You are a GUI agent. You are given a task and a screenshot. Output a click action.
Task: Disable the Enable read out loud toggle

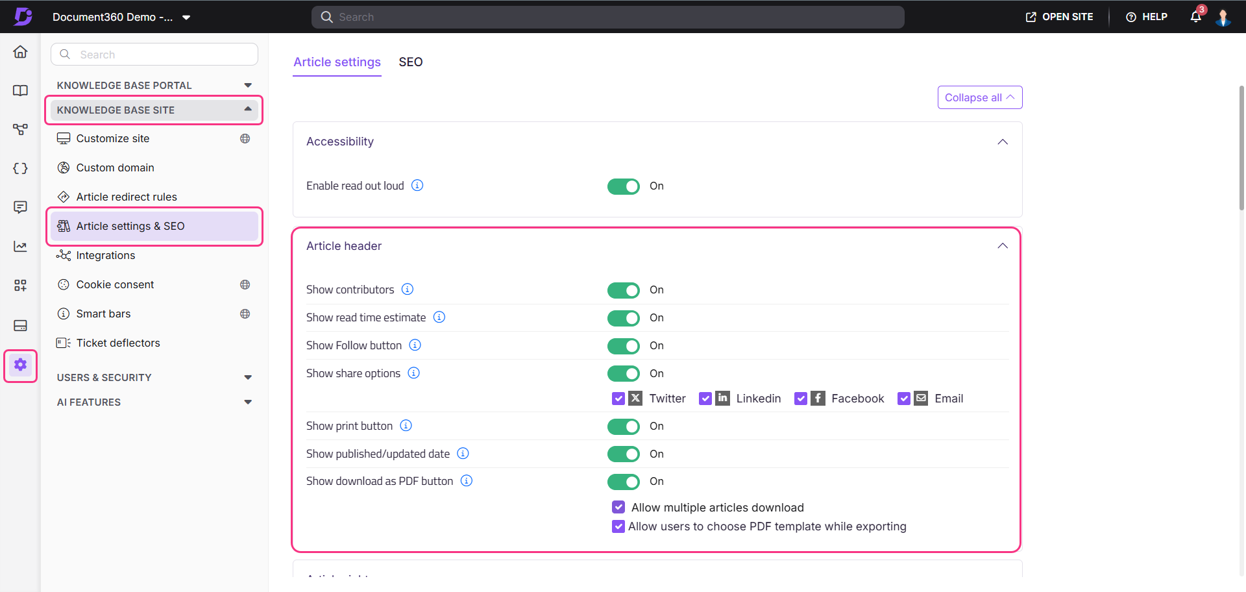click(x=623, y=186)
